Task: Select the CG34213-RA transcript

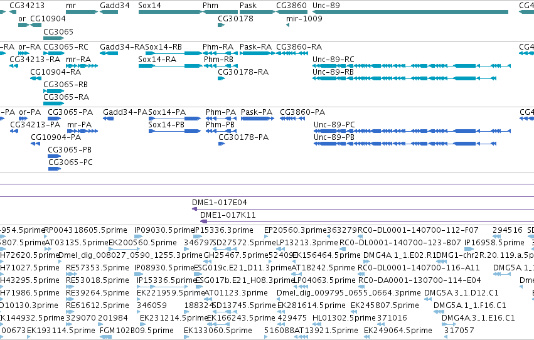Action: (14, 66)
